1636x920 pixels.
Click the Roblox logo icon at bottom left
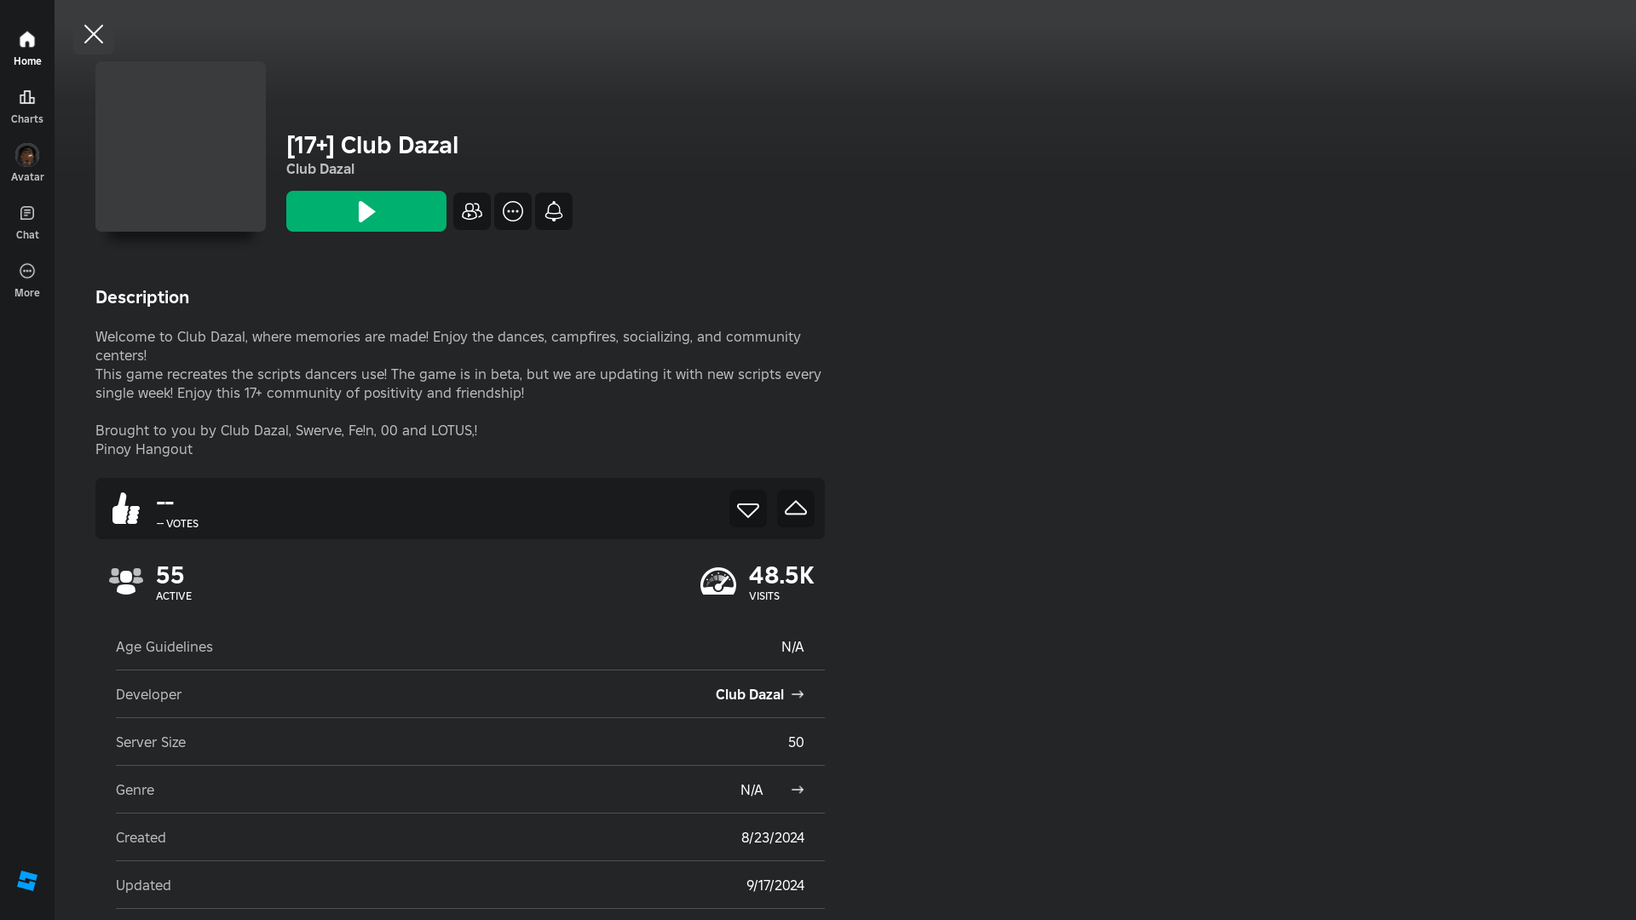(x=27, y=881)
